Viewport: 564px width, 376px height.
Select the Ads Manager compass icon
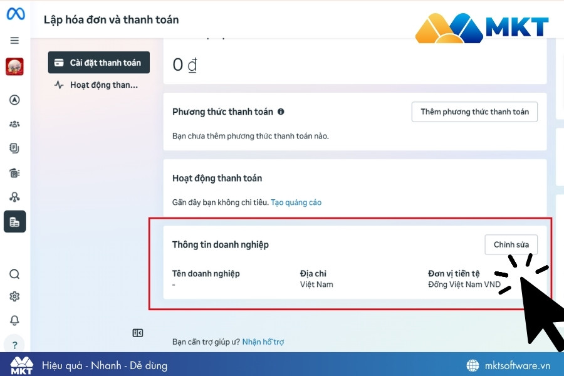[14, 100]
